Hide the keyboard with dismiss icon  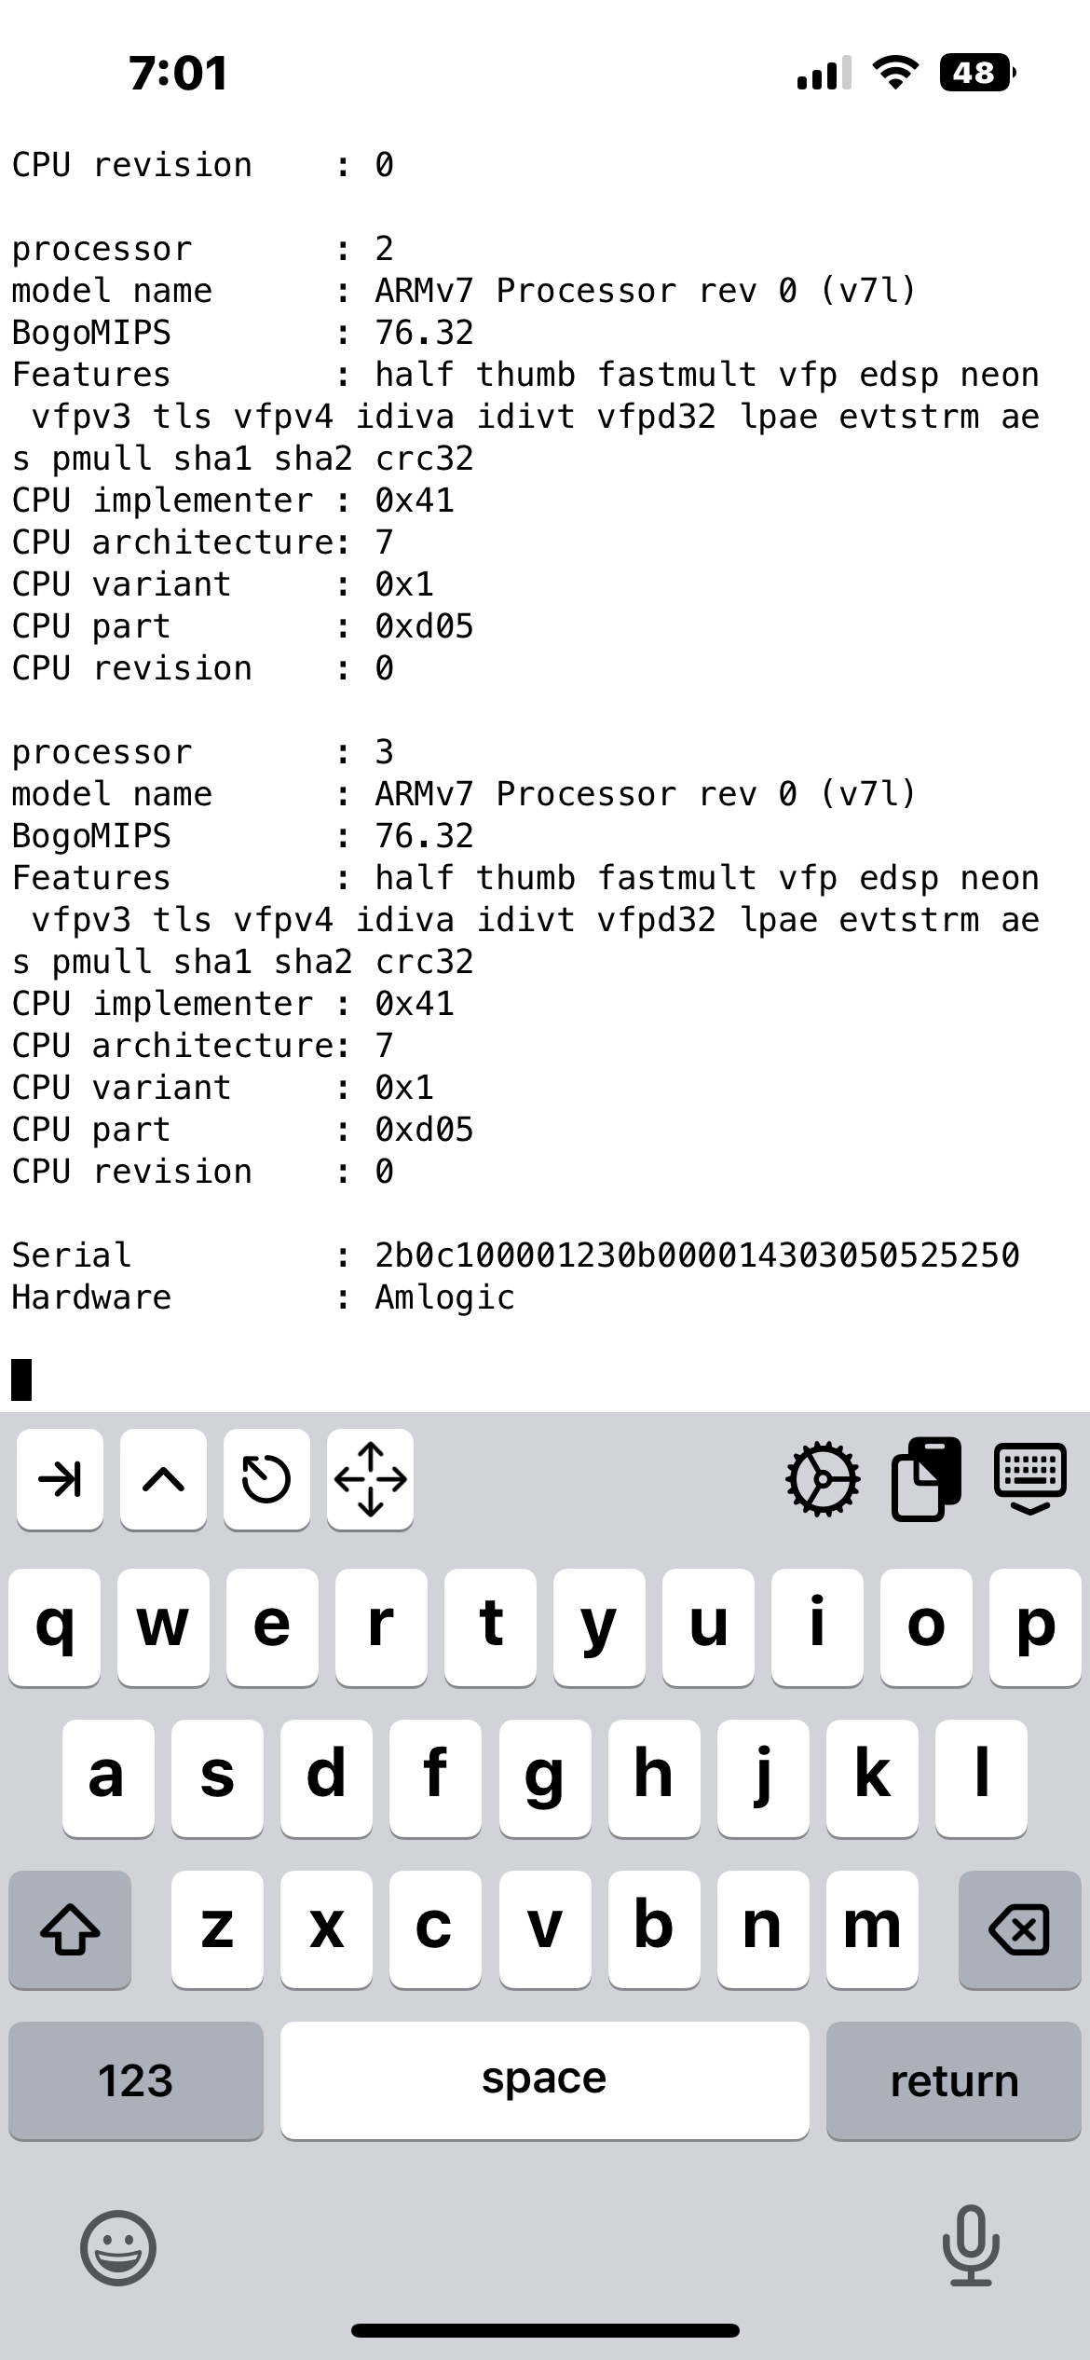coord(1029,1479)
